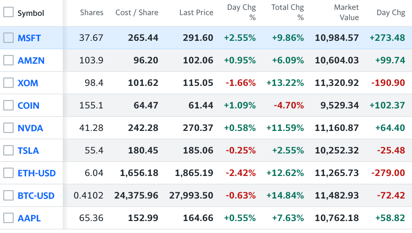Tick the MSFT row checkbox
This screenshot has height=233, width=412.
click(8, 38)
